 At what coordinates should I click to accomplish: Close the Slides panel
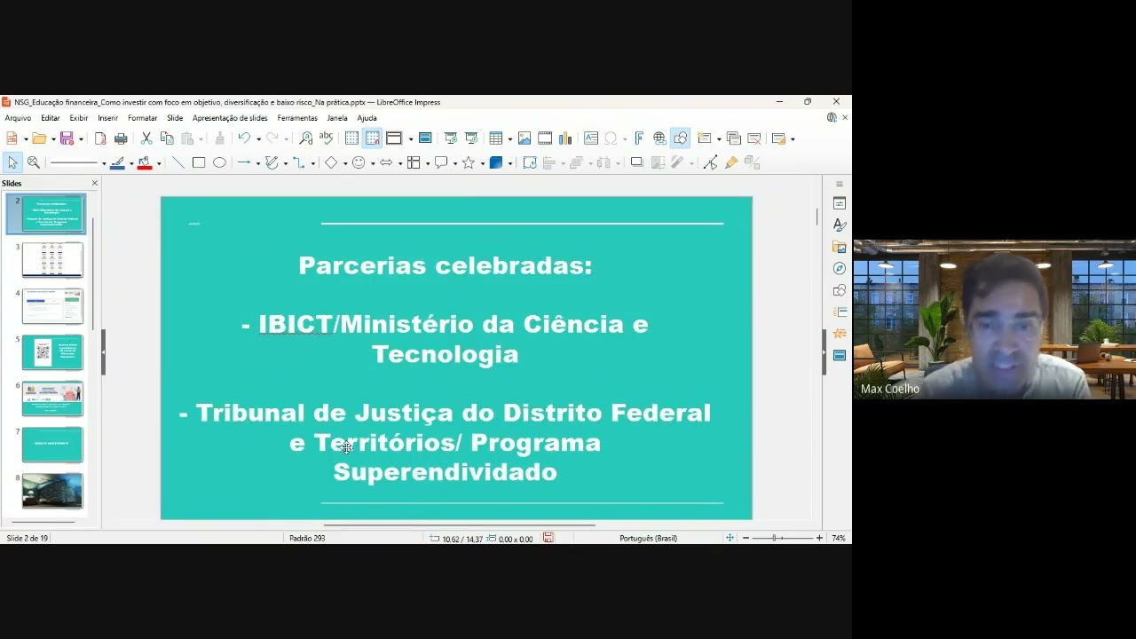point(95,184)
